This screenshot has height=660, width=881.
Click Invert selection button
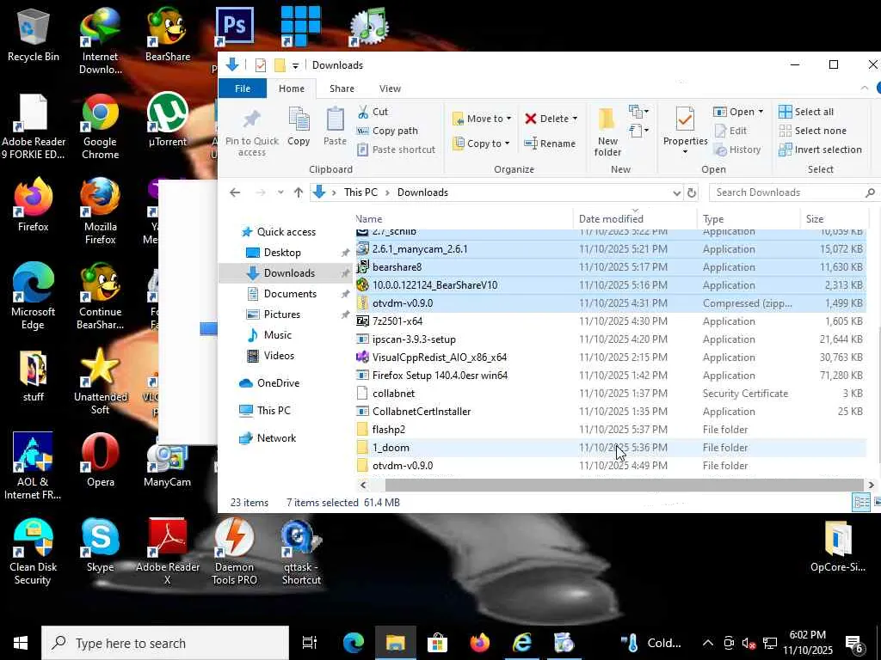coord(820,150)
